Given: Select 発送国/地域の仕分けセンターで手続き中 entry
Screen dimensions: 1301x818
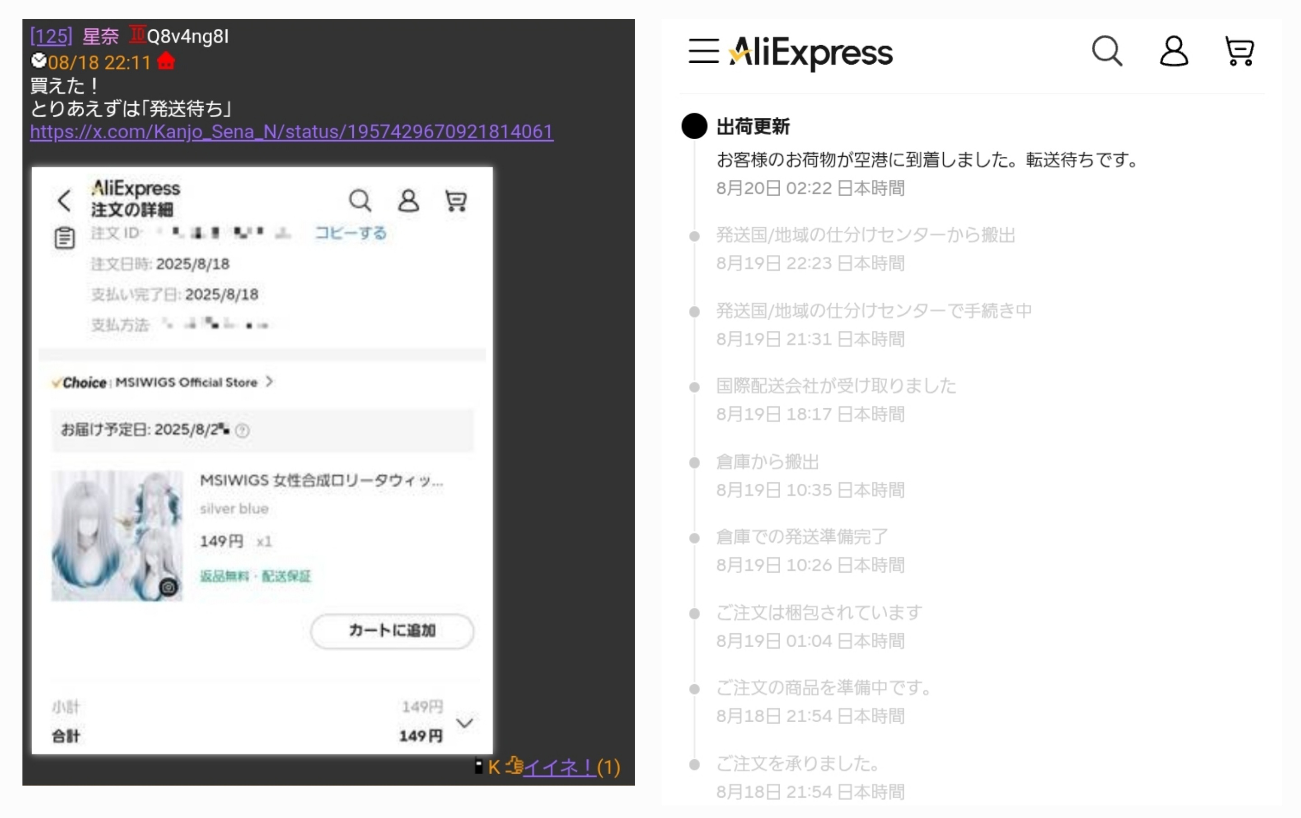Looking at the screenshot, I should [874, 311].
